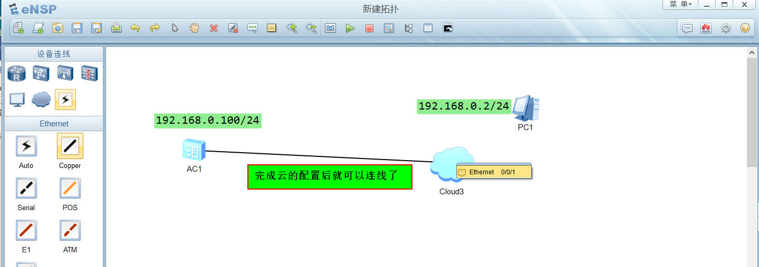Select the AC1 device on canvas
The height and width of the screenshot is (267, 759).
194,151
